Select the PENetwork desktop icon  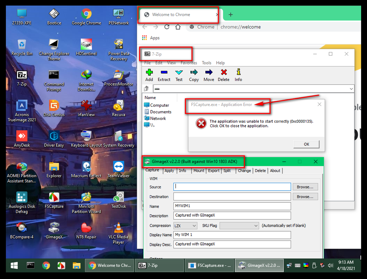(x=118, y=17)
